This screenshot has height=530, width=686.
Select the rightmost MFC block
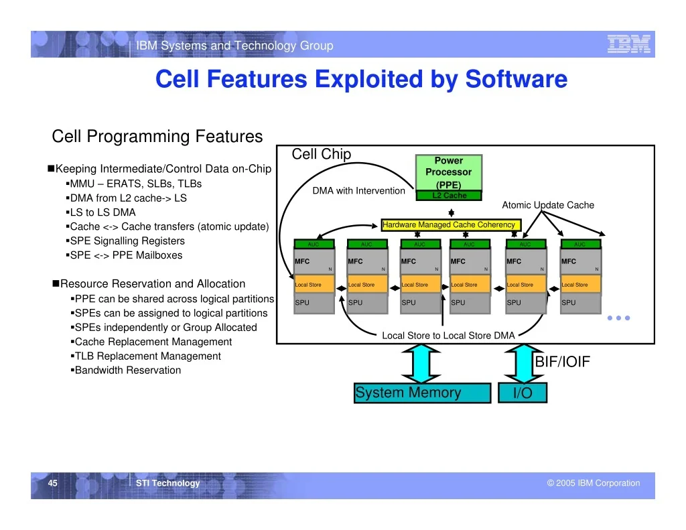coord(581,262)
